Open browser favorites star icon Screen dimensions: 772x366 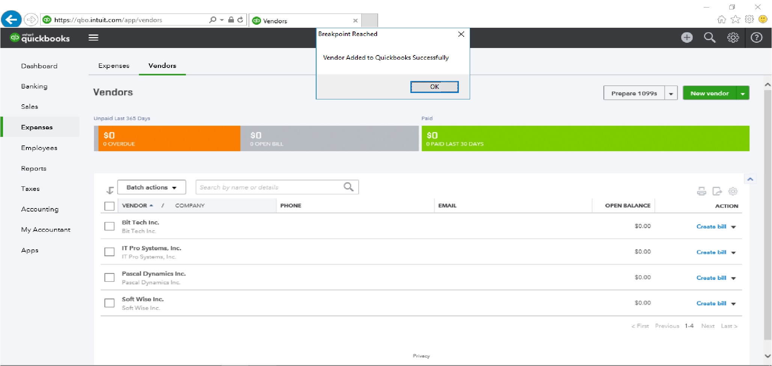click(x=735, y=19)
